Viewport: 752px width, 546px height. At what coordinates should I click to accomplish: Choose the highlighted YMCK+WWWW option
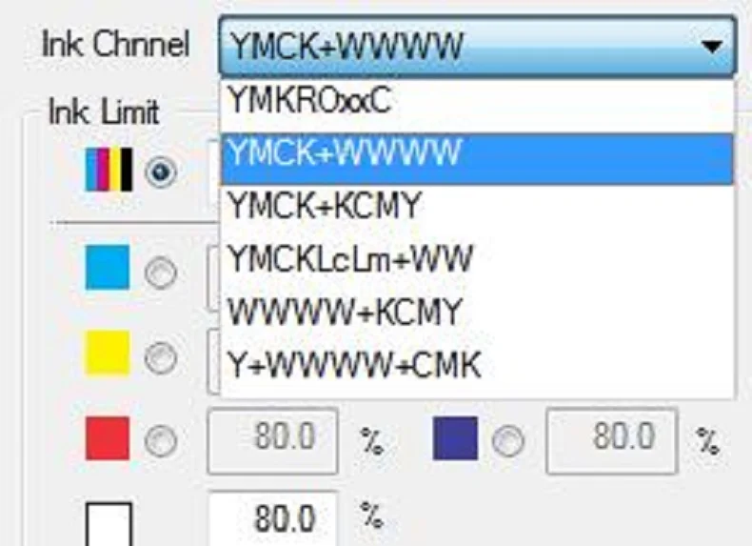(477, 159)
